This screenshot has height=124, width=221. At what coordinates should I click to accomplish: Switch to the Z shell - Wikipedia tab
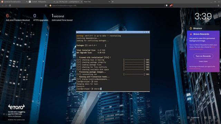tap(41, 2)
